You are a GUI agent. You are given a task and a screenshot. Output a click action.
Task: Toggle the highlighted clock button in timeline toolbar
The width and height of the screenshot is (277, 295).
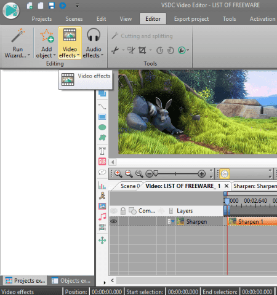click(225, 174)
